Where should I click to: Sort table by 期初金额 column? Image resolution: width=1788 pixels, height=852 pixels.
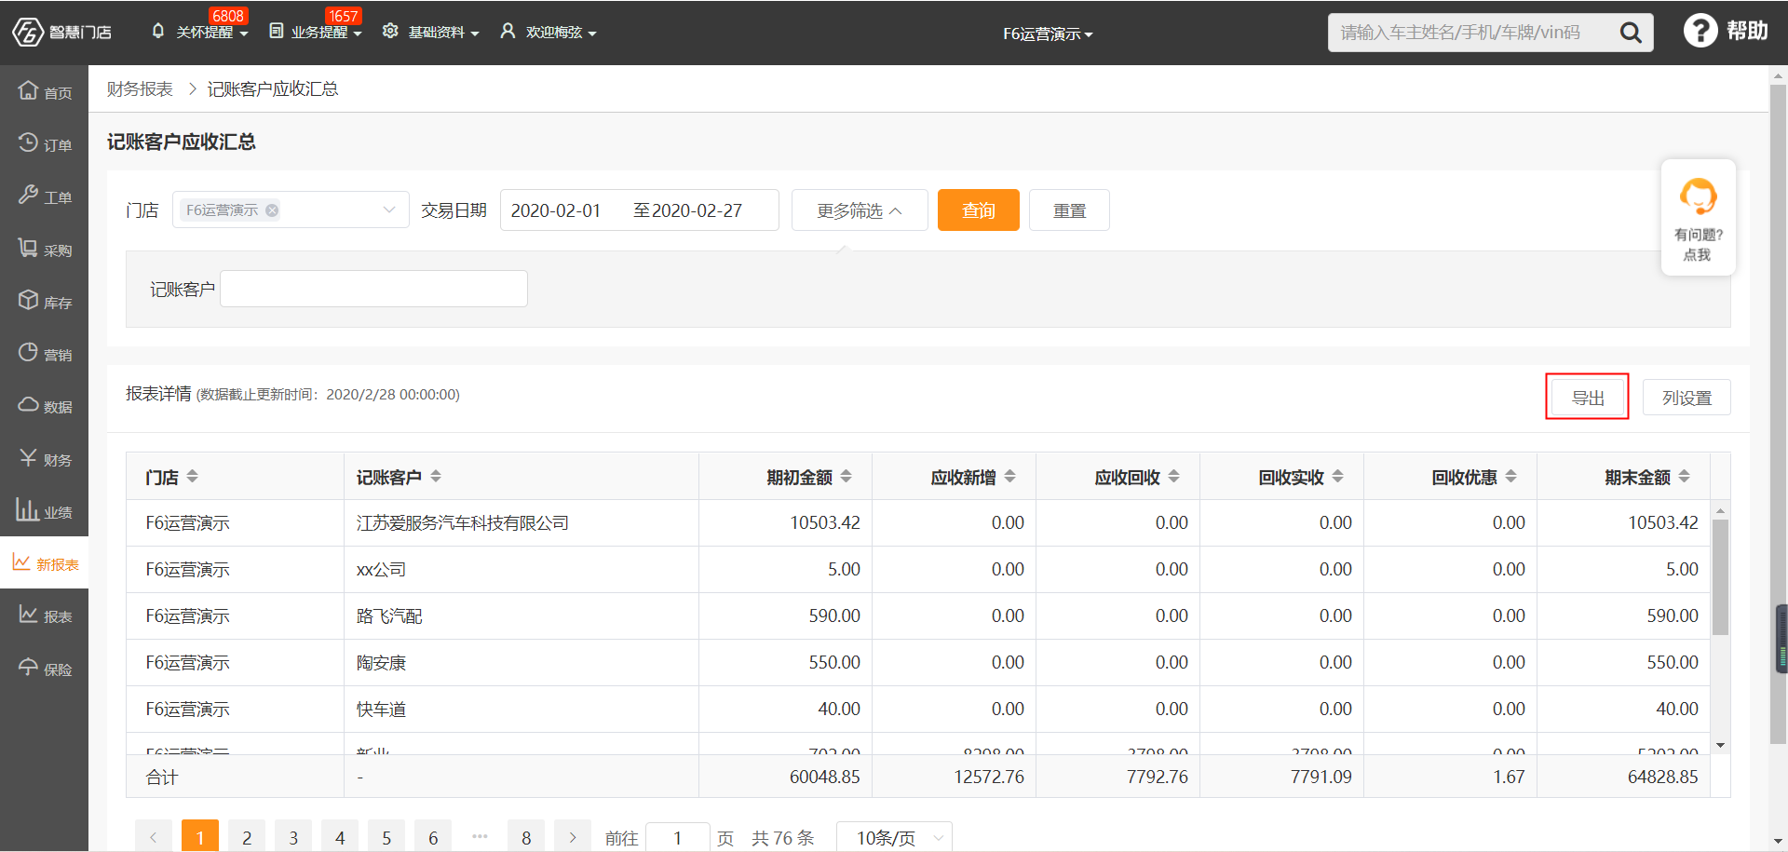point(847,477)
